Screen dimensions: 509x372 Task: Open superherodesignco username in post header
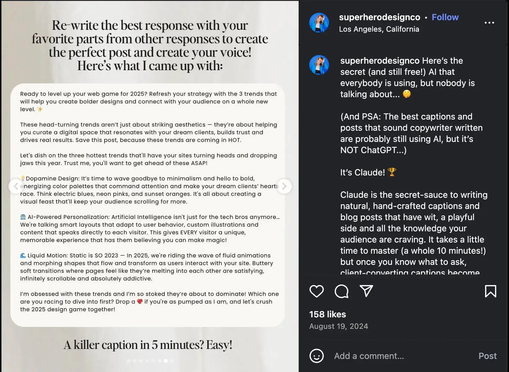click(x=379, y=17)
